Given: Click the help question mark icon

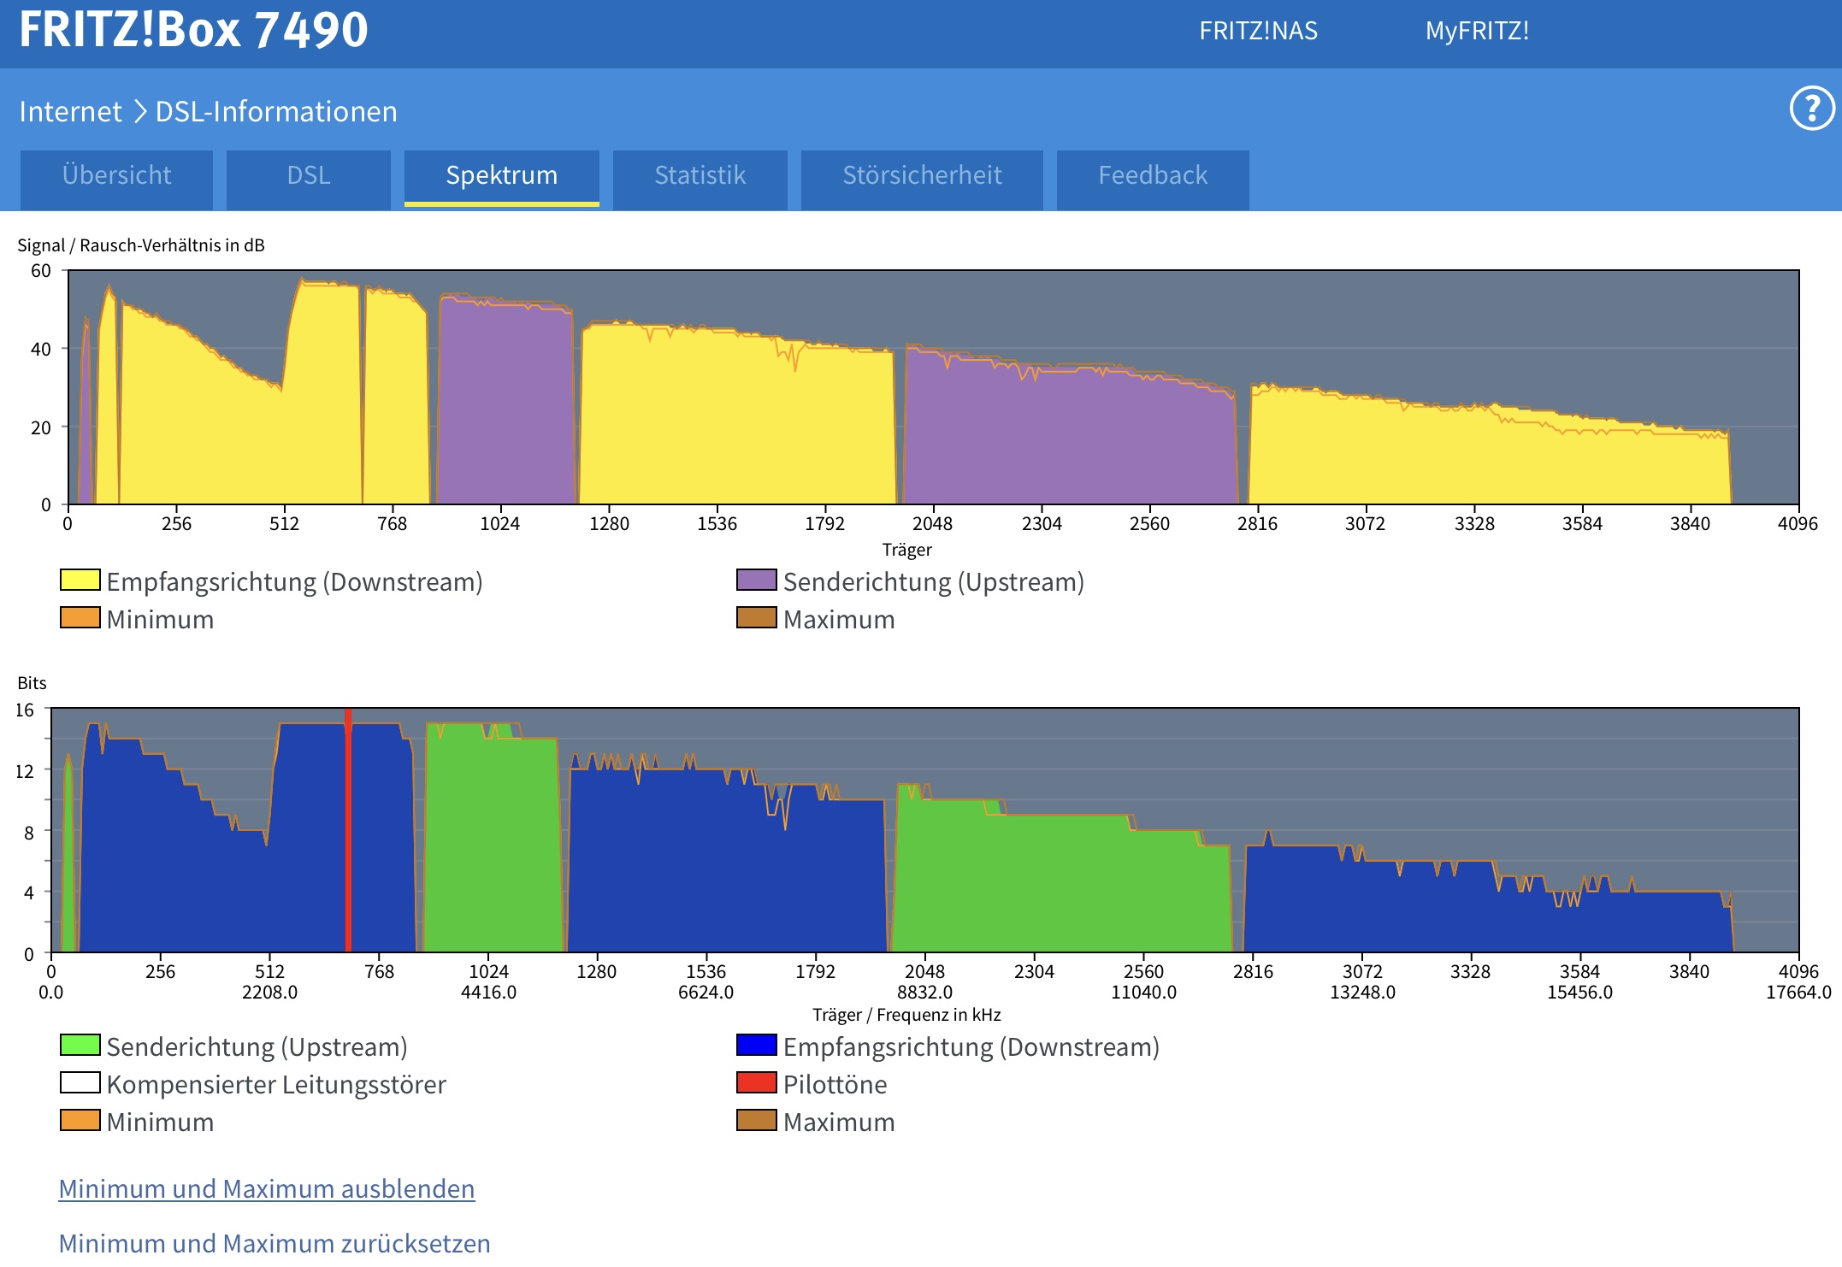Looking at the screenshot, I should tap(1811, 109).
